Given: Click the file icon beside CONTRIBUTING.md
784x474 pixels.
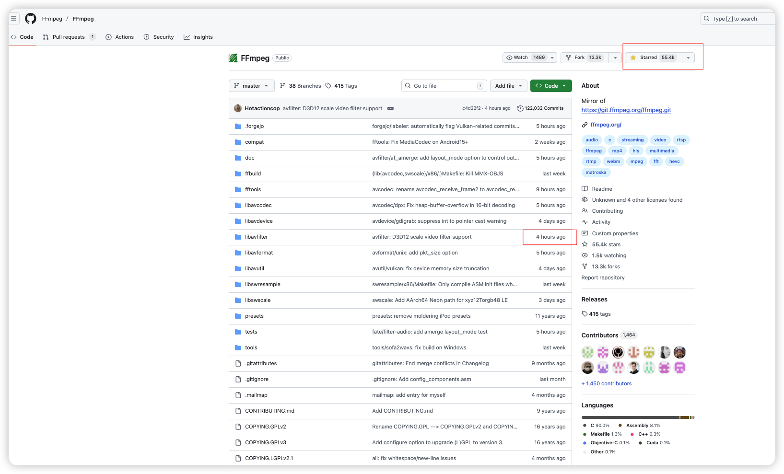Looking at the screenshot, I should pos(238,411).
